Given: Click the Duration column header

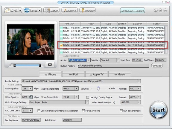Looking at the screenshot, I should (x=137, y=24).
